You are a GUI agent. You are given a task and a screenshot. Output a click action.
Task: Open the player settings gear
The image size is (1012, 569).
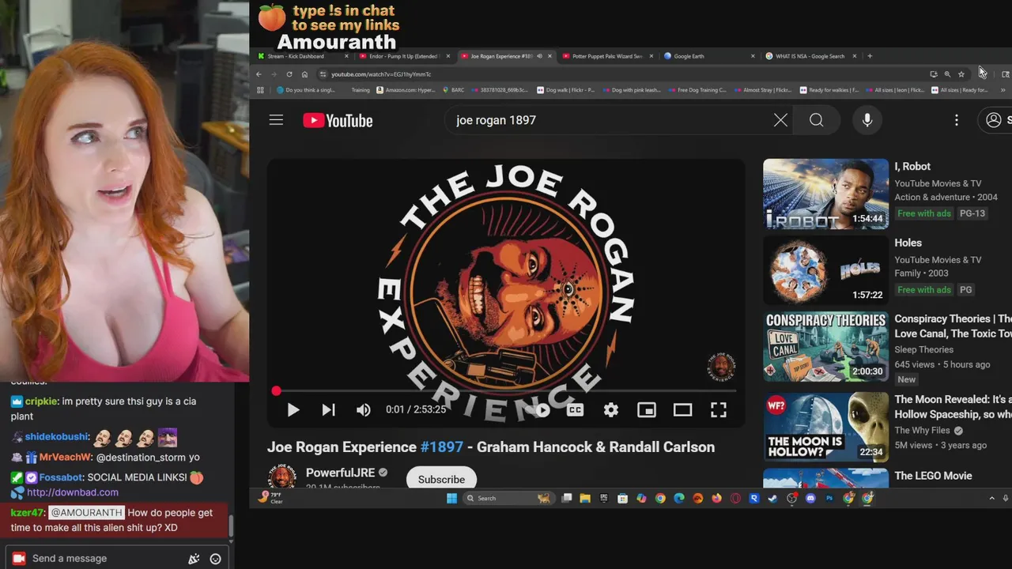pos(610,409)
